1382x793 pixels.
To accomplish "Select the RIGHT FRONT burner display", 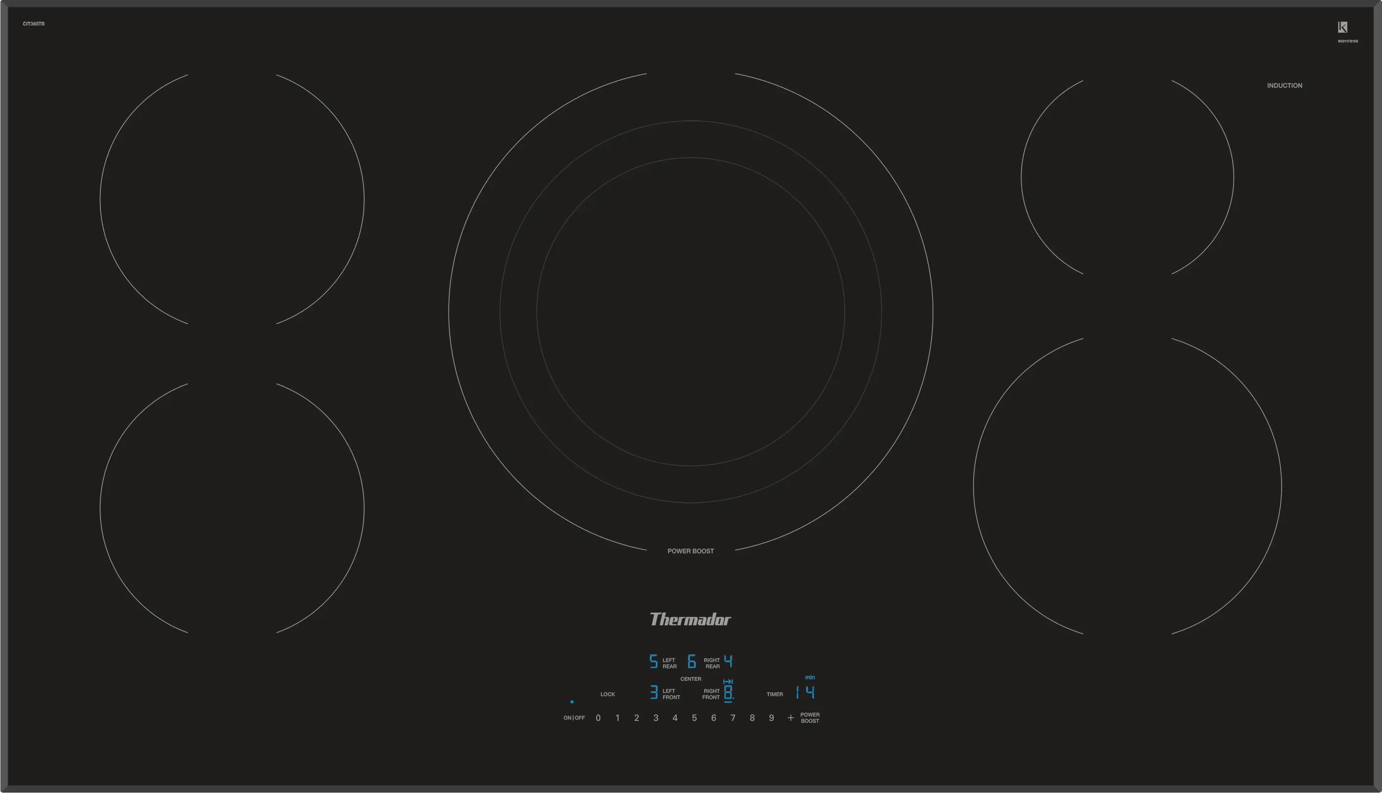I will 728,694.
